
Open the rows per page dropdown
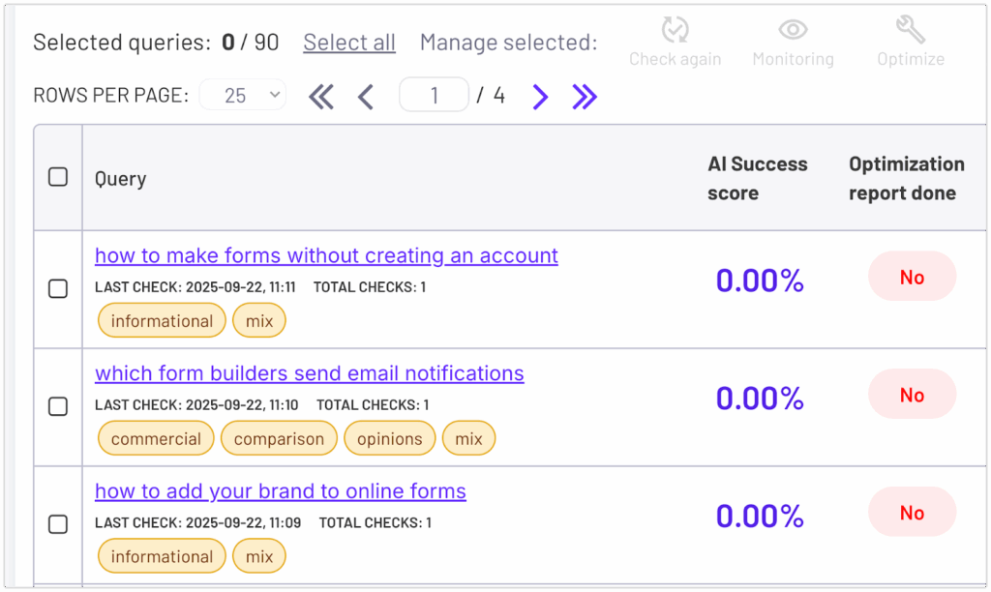242,95
